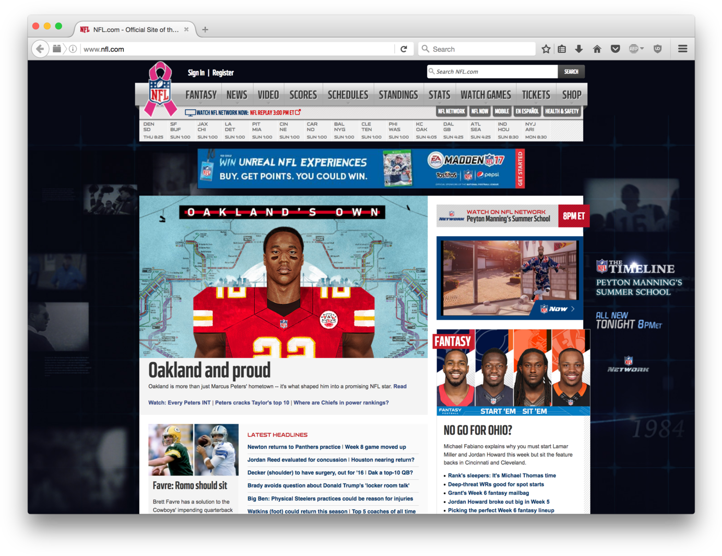Click the browser back arrow button
Image resolution: width=722 pixels, height=556 pixels.
click(x=40, y=49)
